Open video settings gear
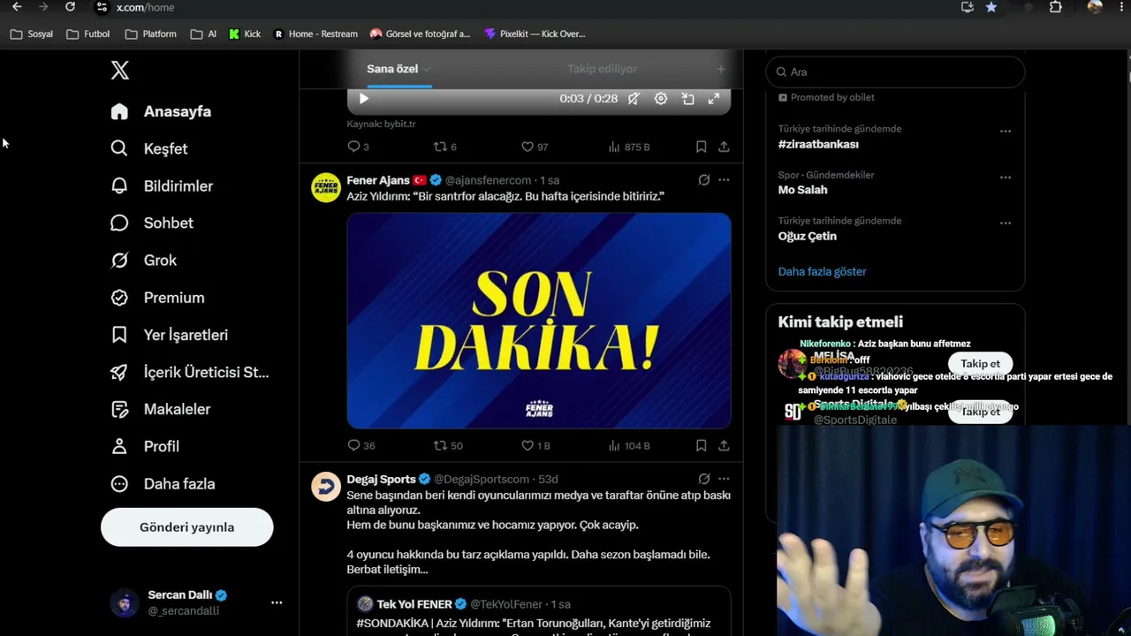This screenshot has width=1131, height=636. (x=661, y=99)
